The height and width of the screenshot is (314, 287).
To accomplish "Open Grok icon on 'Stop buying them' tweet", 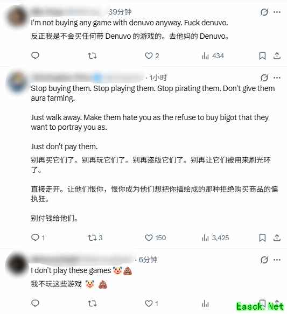I will pyautogui.click(x=264, y=78).
